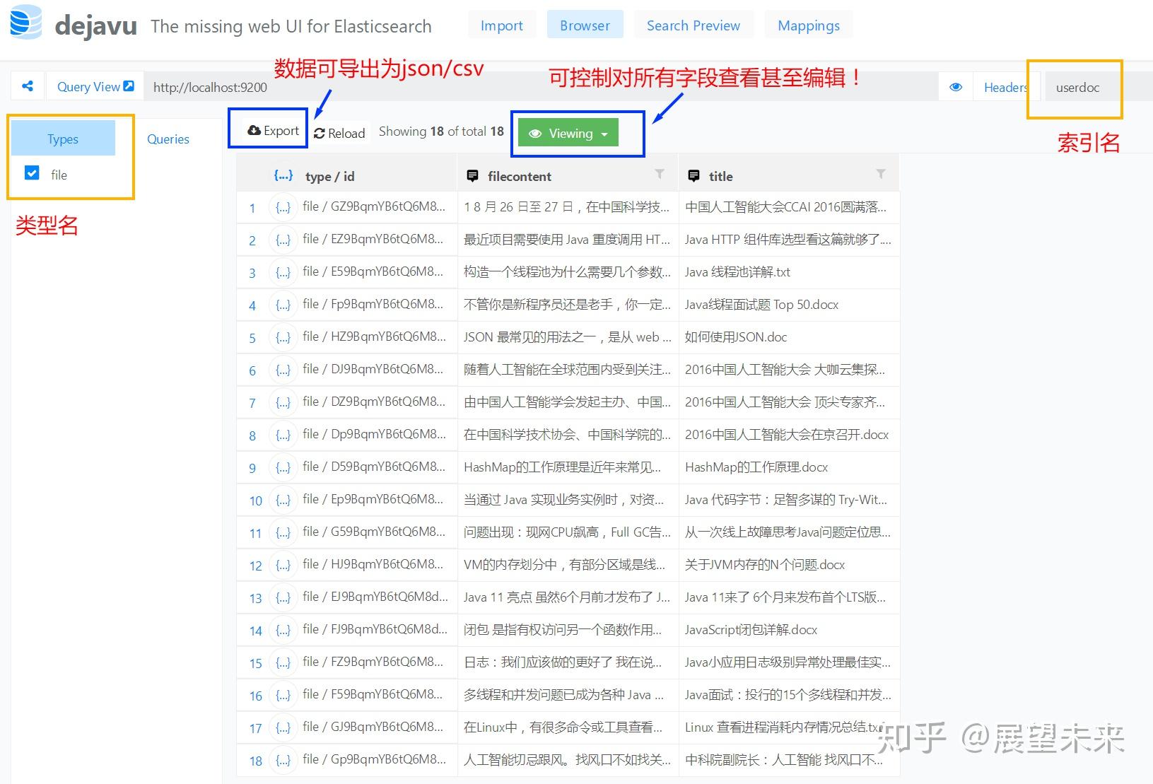The width and height of the screenshot is (1153, 784).
Task: Click the circular Reload arrows icon
Action: (x=320, y=133)
